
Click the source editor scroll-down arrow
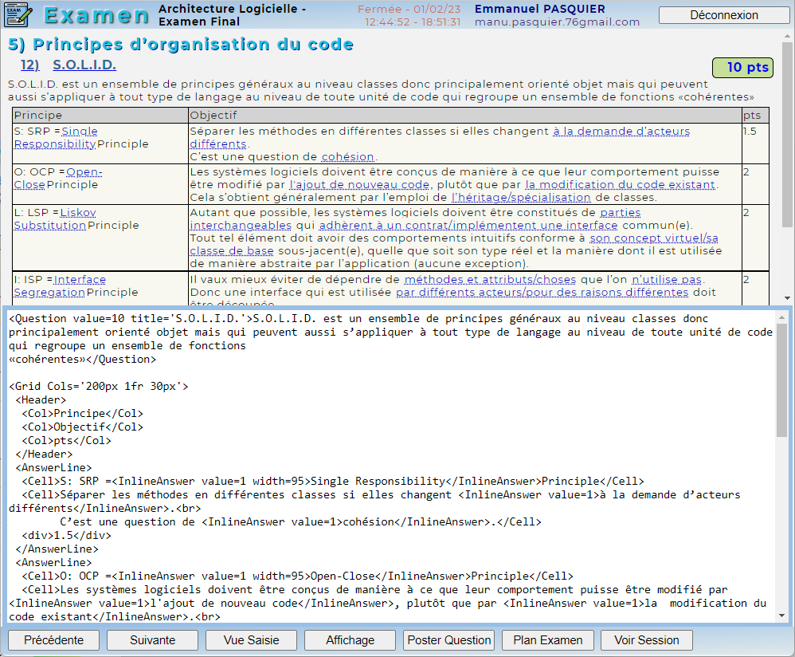tap(781, 616)
